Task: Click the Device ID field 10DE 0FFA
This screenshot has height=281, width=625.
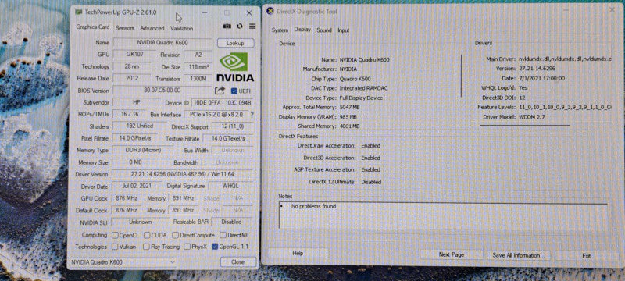Action: [222, 103]
